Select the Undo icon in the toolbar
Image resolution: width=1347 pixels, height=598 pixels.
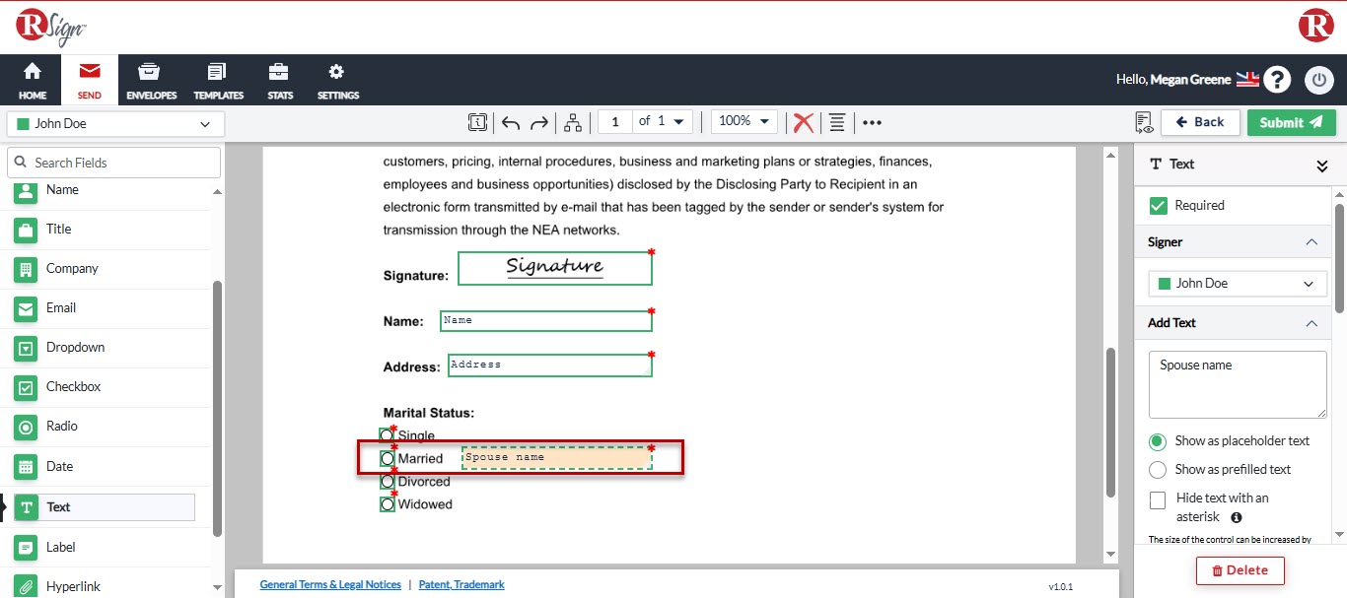pos(510,121)
